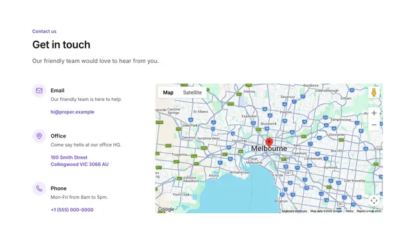Click Report a map error link
415x241 pixels.
369,211
